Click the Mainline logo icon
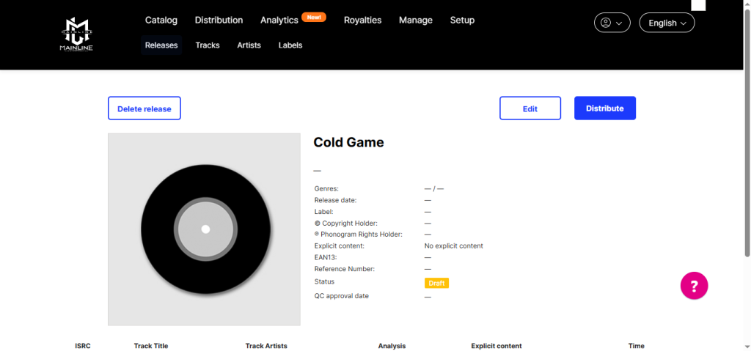Viewport: 751px width, 351px height. click(76, 34)
